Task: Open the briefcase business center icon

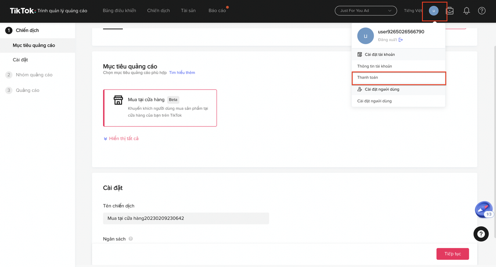Action: click(450, 11)
